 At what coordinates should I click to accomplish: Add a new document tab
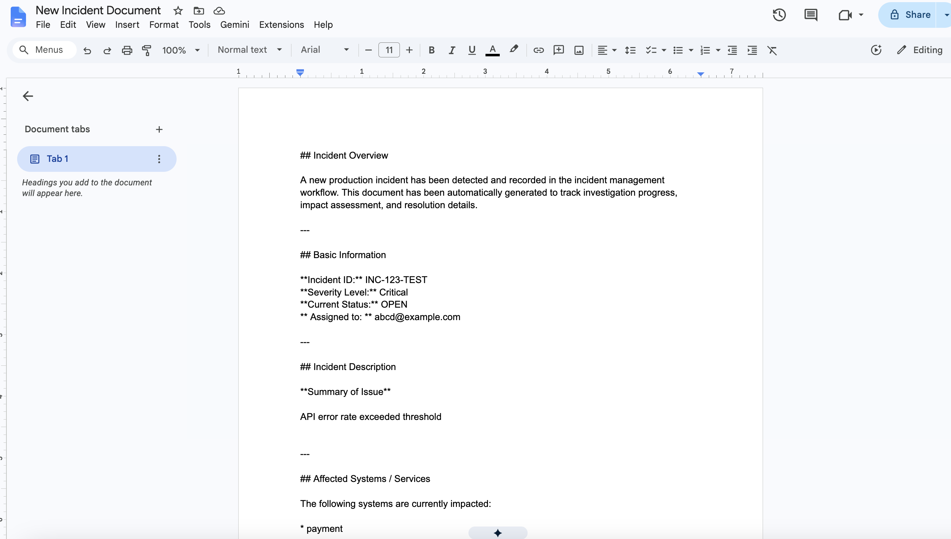159,129
